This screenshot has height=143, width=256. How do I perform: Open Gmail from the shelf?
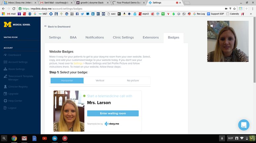[24, 138]
